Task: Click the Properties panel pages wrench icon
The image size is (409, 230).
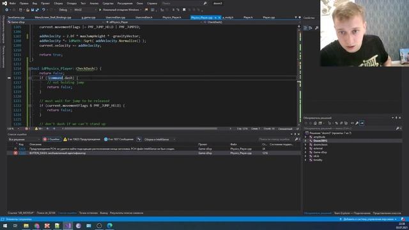Action: tap(317, 28)
